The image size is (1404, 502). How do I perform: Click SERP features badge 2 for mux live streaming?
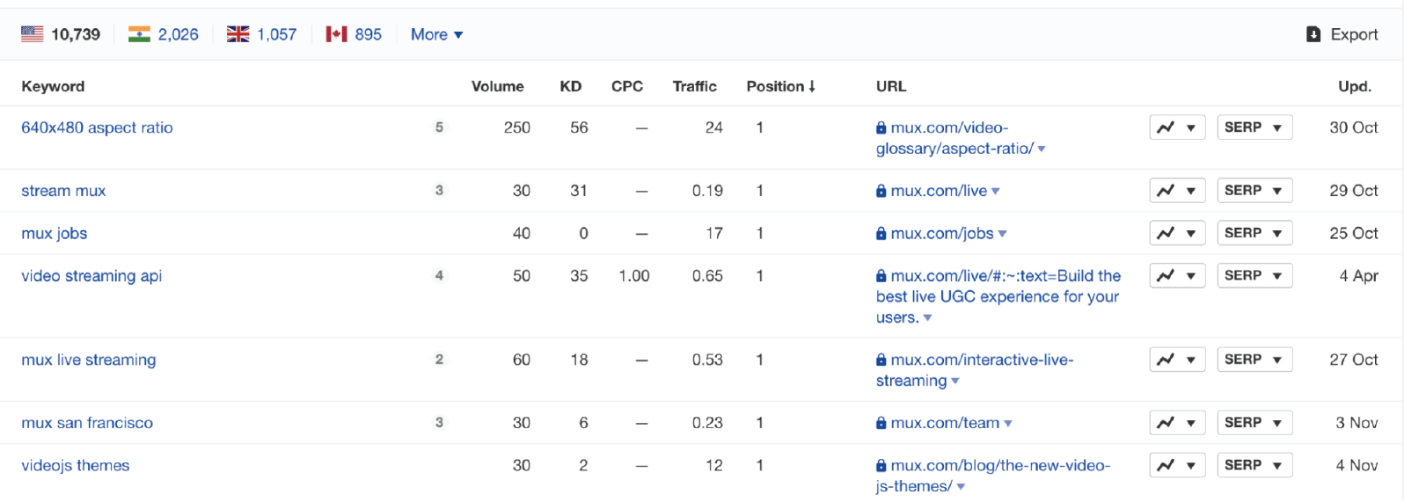point(439,360)
